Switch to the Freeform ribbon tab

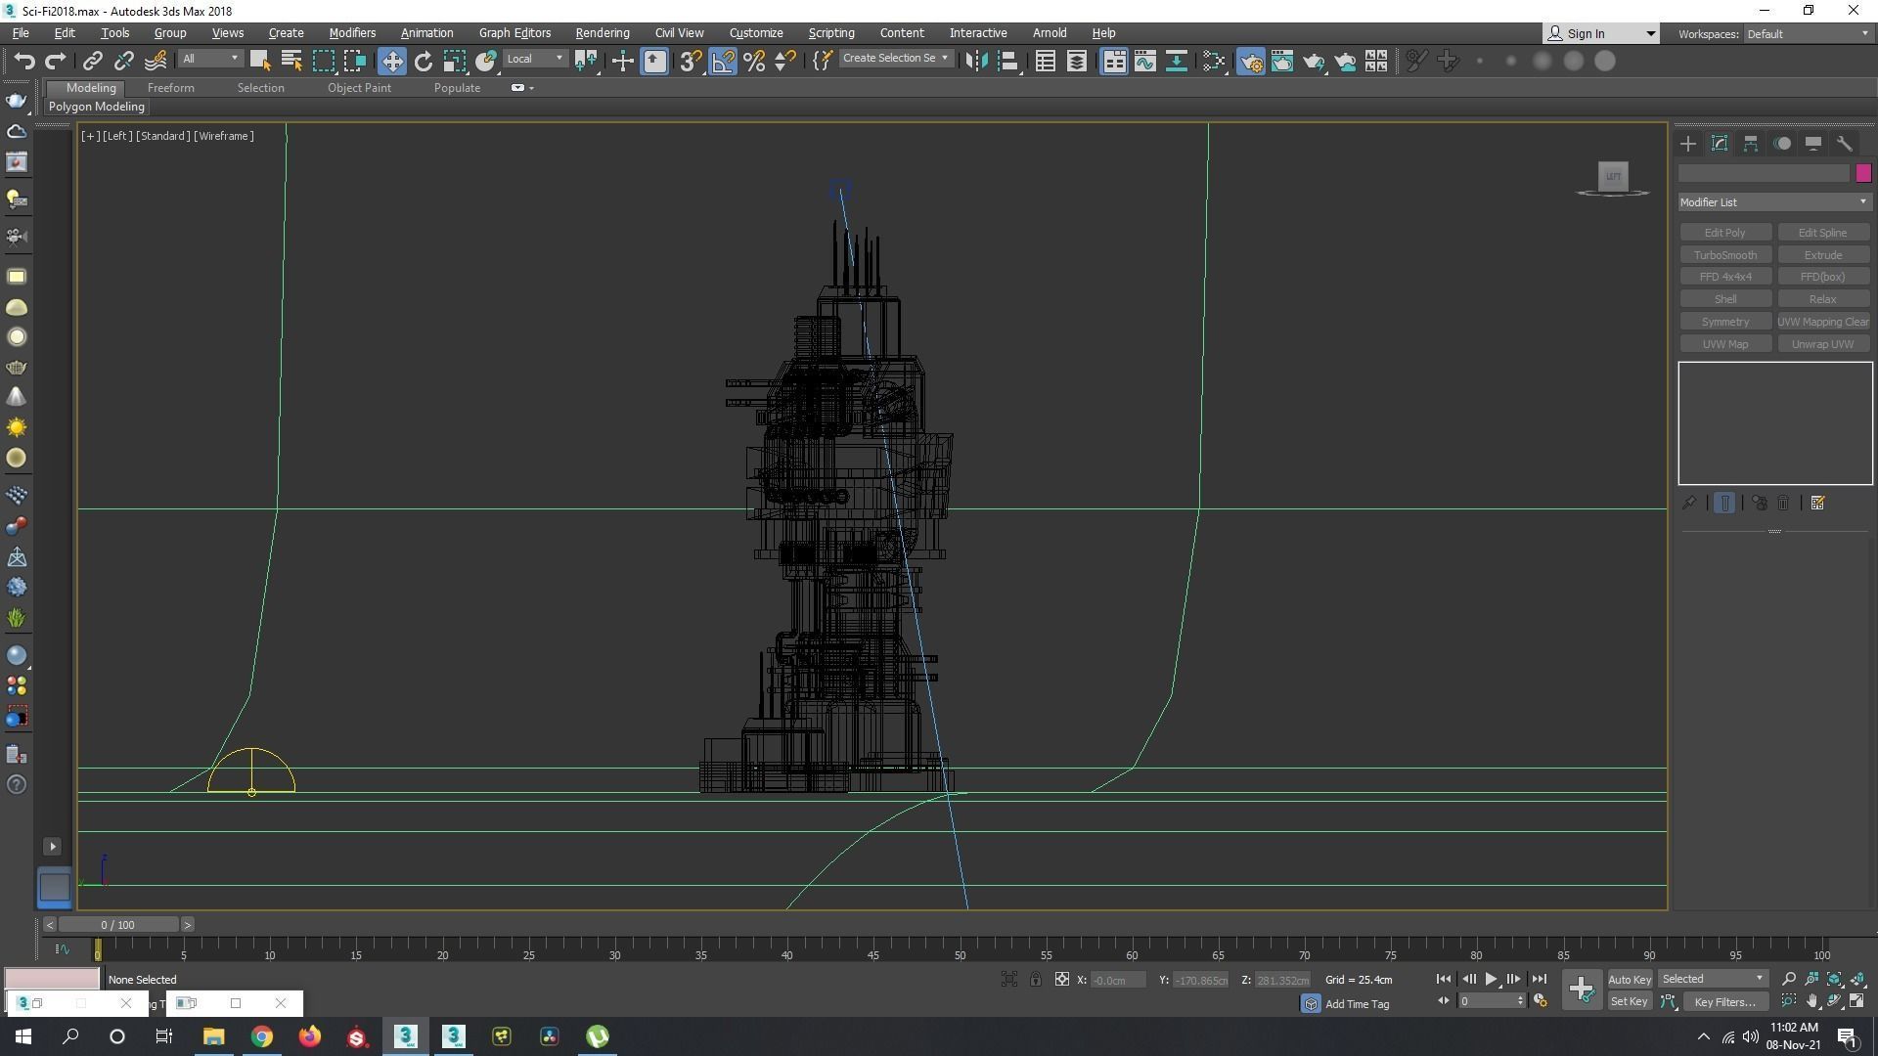(170, 88)
